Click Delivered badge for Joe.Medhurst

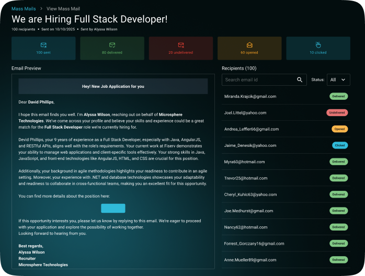[339, 211]
